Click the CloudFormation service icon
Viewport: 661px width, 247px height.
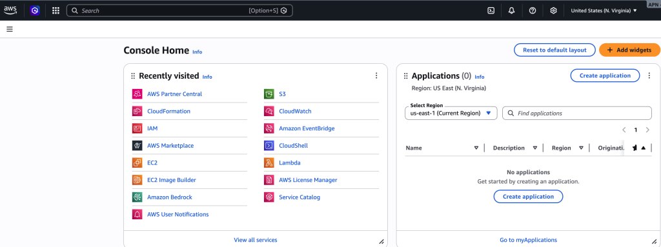pos(137,112)
